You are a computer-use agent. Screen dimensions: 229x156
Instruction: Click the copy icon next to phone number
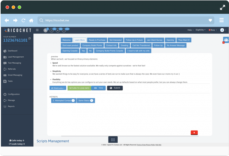30,39
